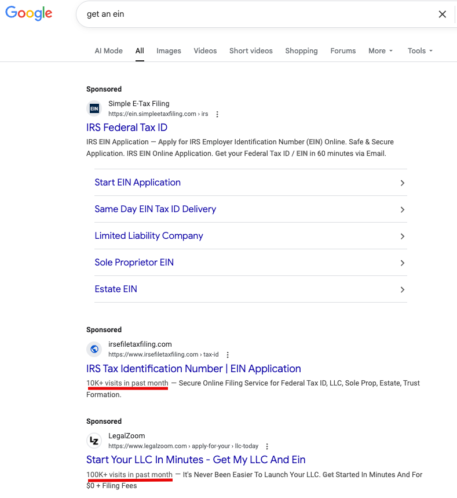Click the irsefiletaxfiling.com globe favicon
Screen dimensions: 457x498
click(x=94, y=349)
